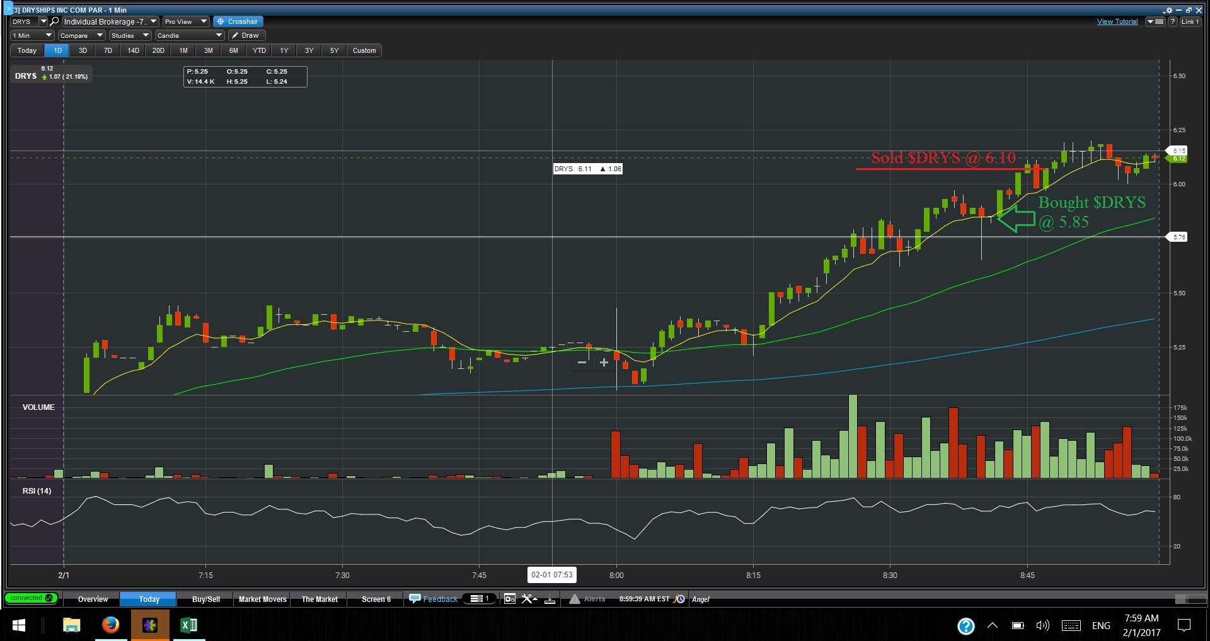Open Excel from the taskbar
The image size is (1210, 641).
(x=188, y=625)
